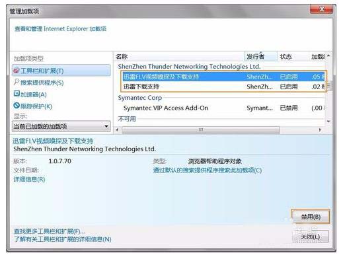Click the 禁用(B) button
343x259 pixels.
click(x=311, y=217)
